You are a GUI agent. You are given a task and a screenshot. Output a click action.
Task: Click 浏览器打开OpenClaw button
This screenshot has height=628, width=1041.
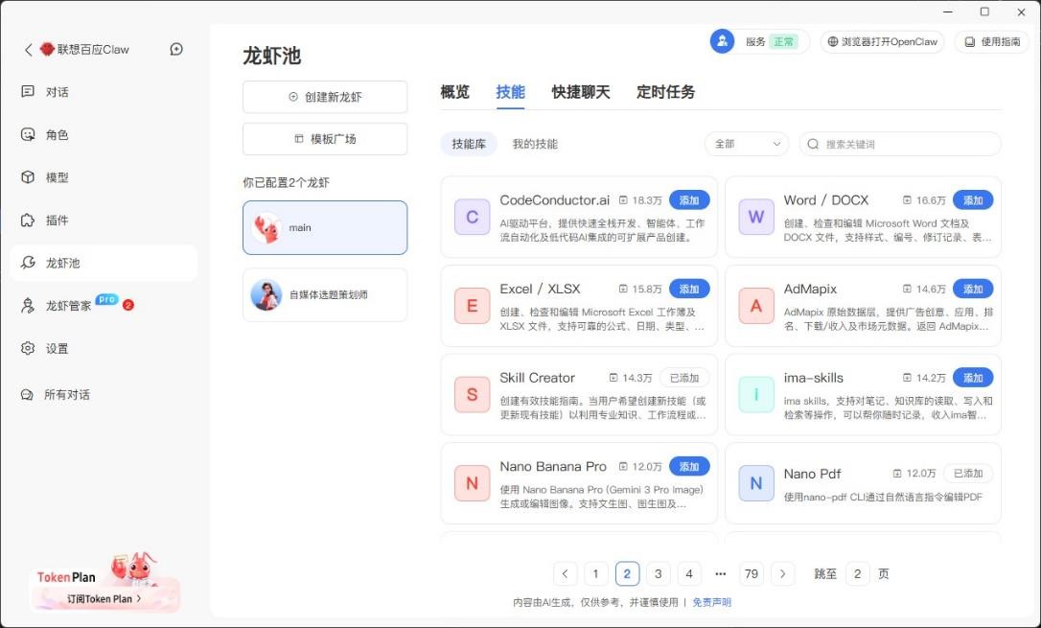click(882, 42)
